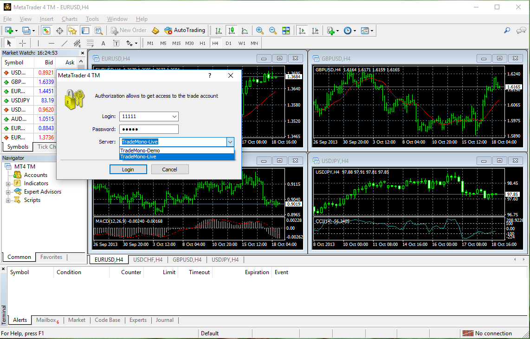Choose TradeMono-Demo from server list
The image size is (530, 339).
point(177,151)
